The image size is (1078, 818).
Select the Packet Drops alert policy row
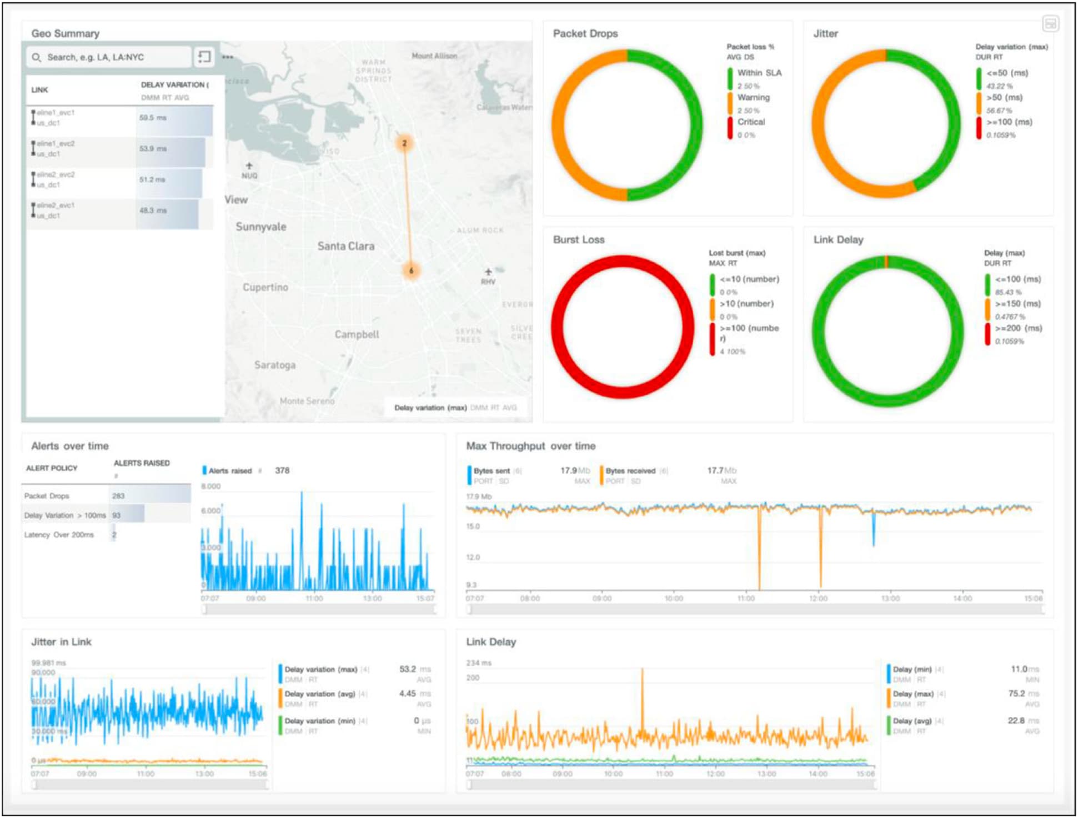47,496
